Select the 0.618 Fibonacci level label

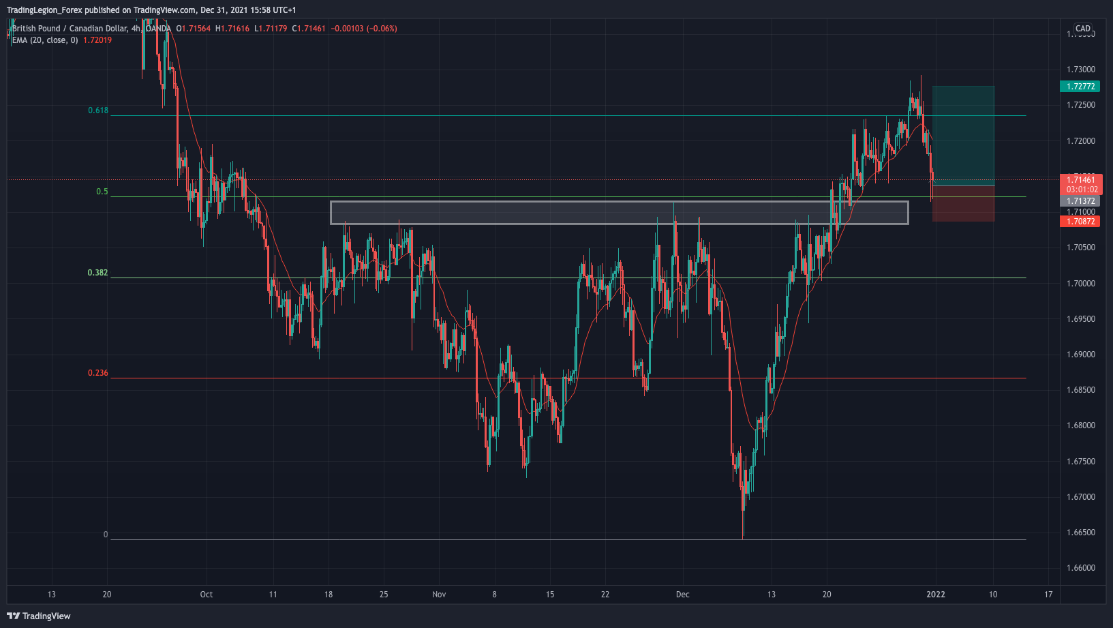pos(98,110)
